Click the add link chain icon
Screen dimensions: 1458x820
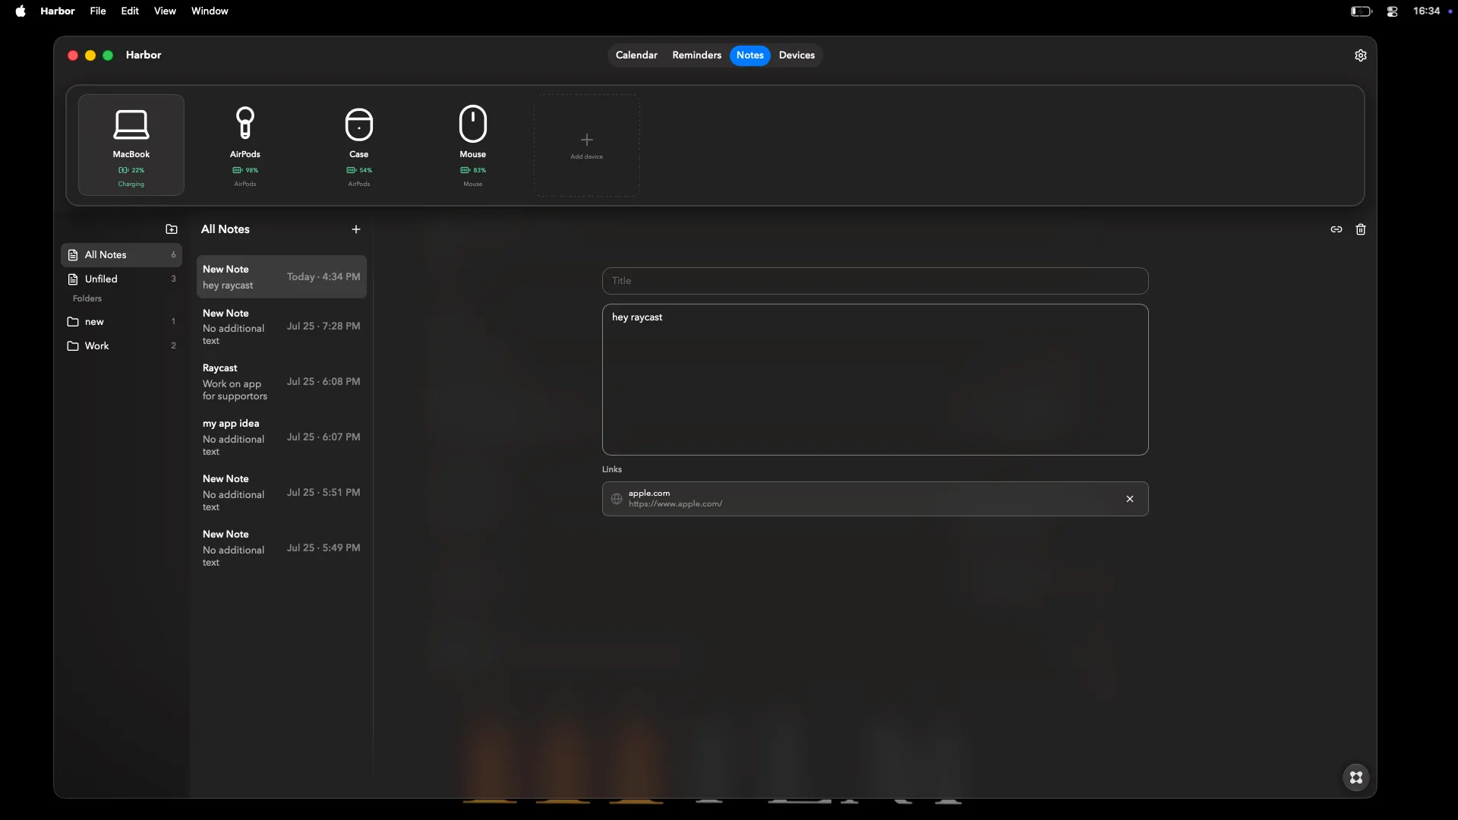(x=1336, y=229)
